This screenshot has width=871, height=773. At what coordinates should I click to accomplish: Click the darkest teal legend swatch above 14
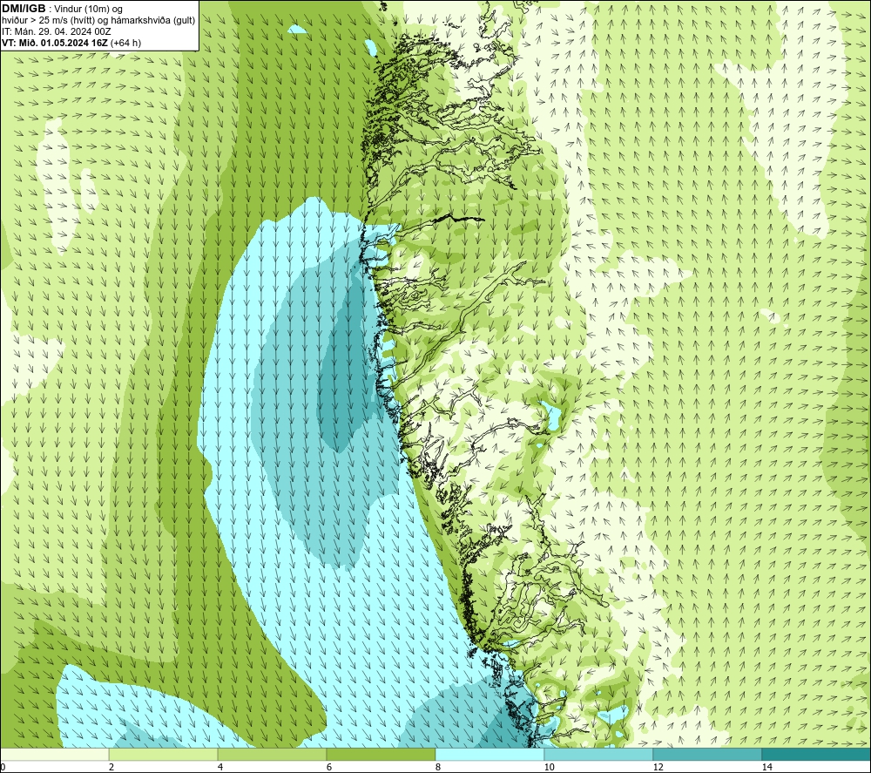(x=816, y=755)
